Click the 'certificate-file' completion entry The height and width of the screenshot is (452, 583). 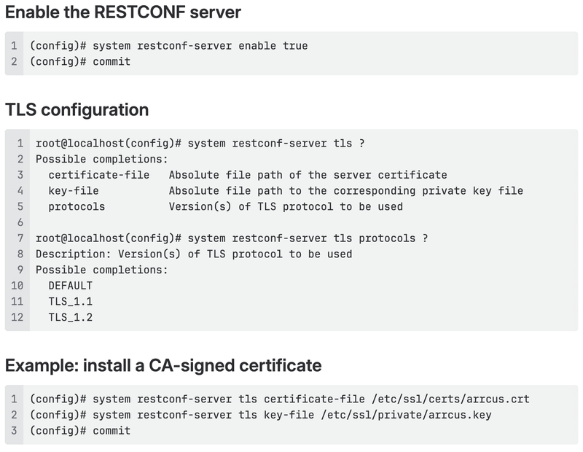[99, 175]
